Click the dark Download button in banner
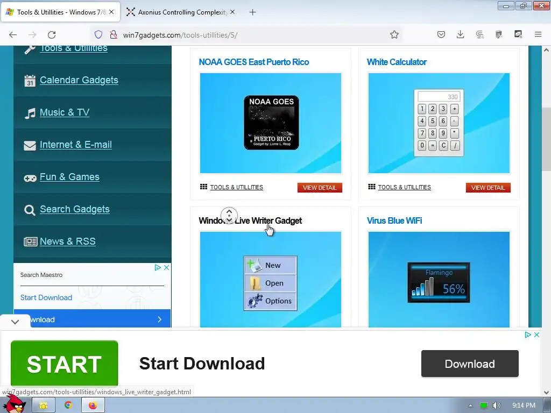Viewport: 551px width, 413px height. (470, 364)
